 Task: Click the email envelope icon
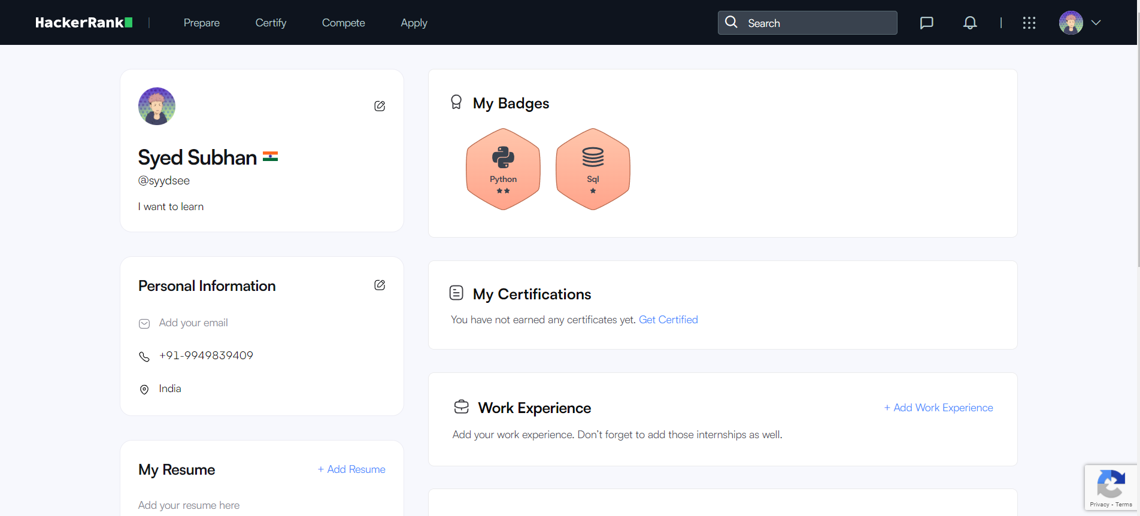coord(144,324)
